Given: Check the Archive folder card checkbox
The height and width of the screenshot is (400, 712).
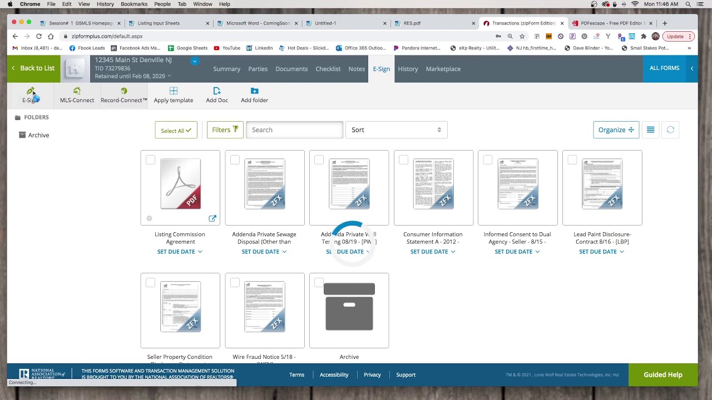Looking at the screenshot, I should (x=319, y=283).
